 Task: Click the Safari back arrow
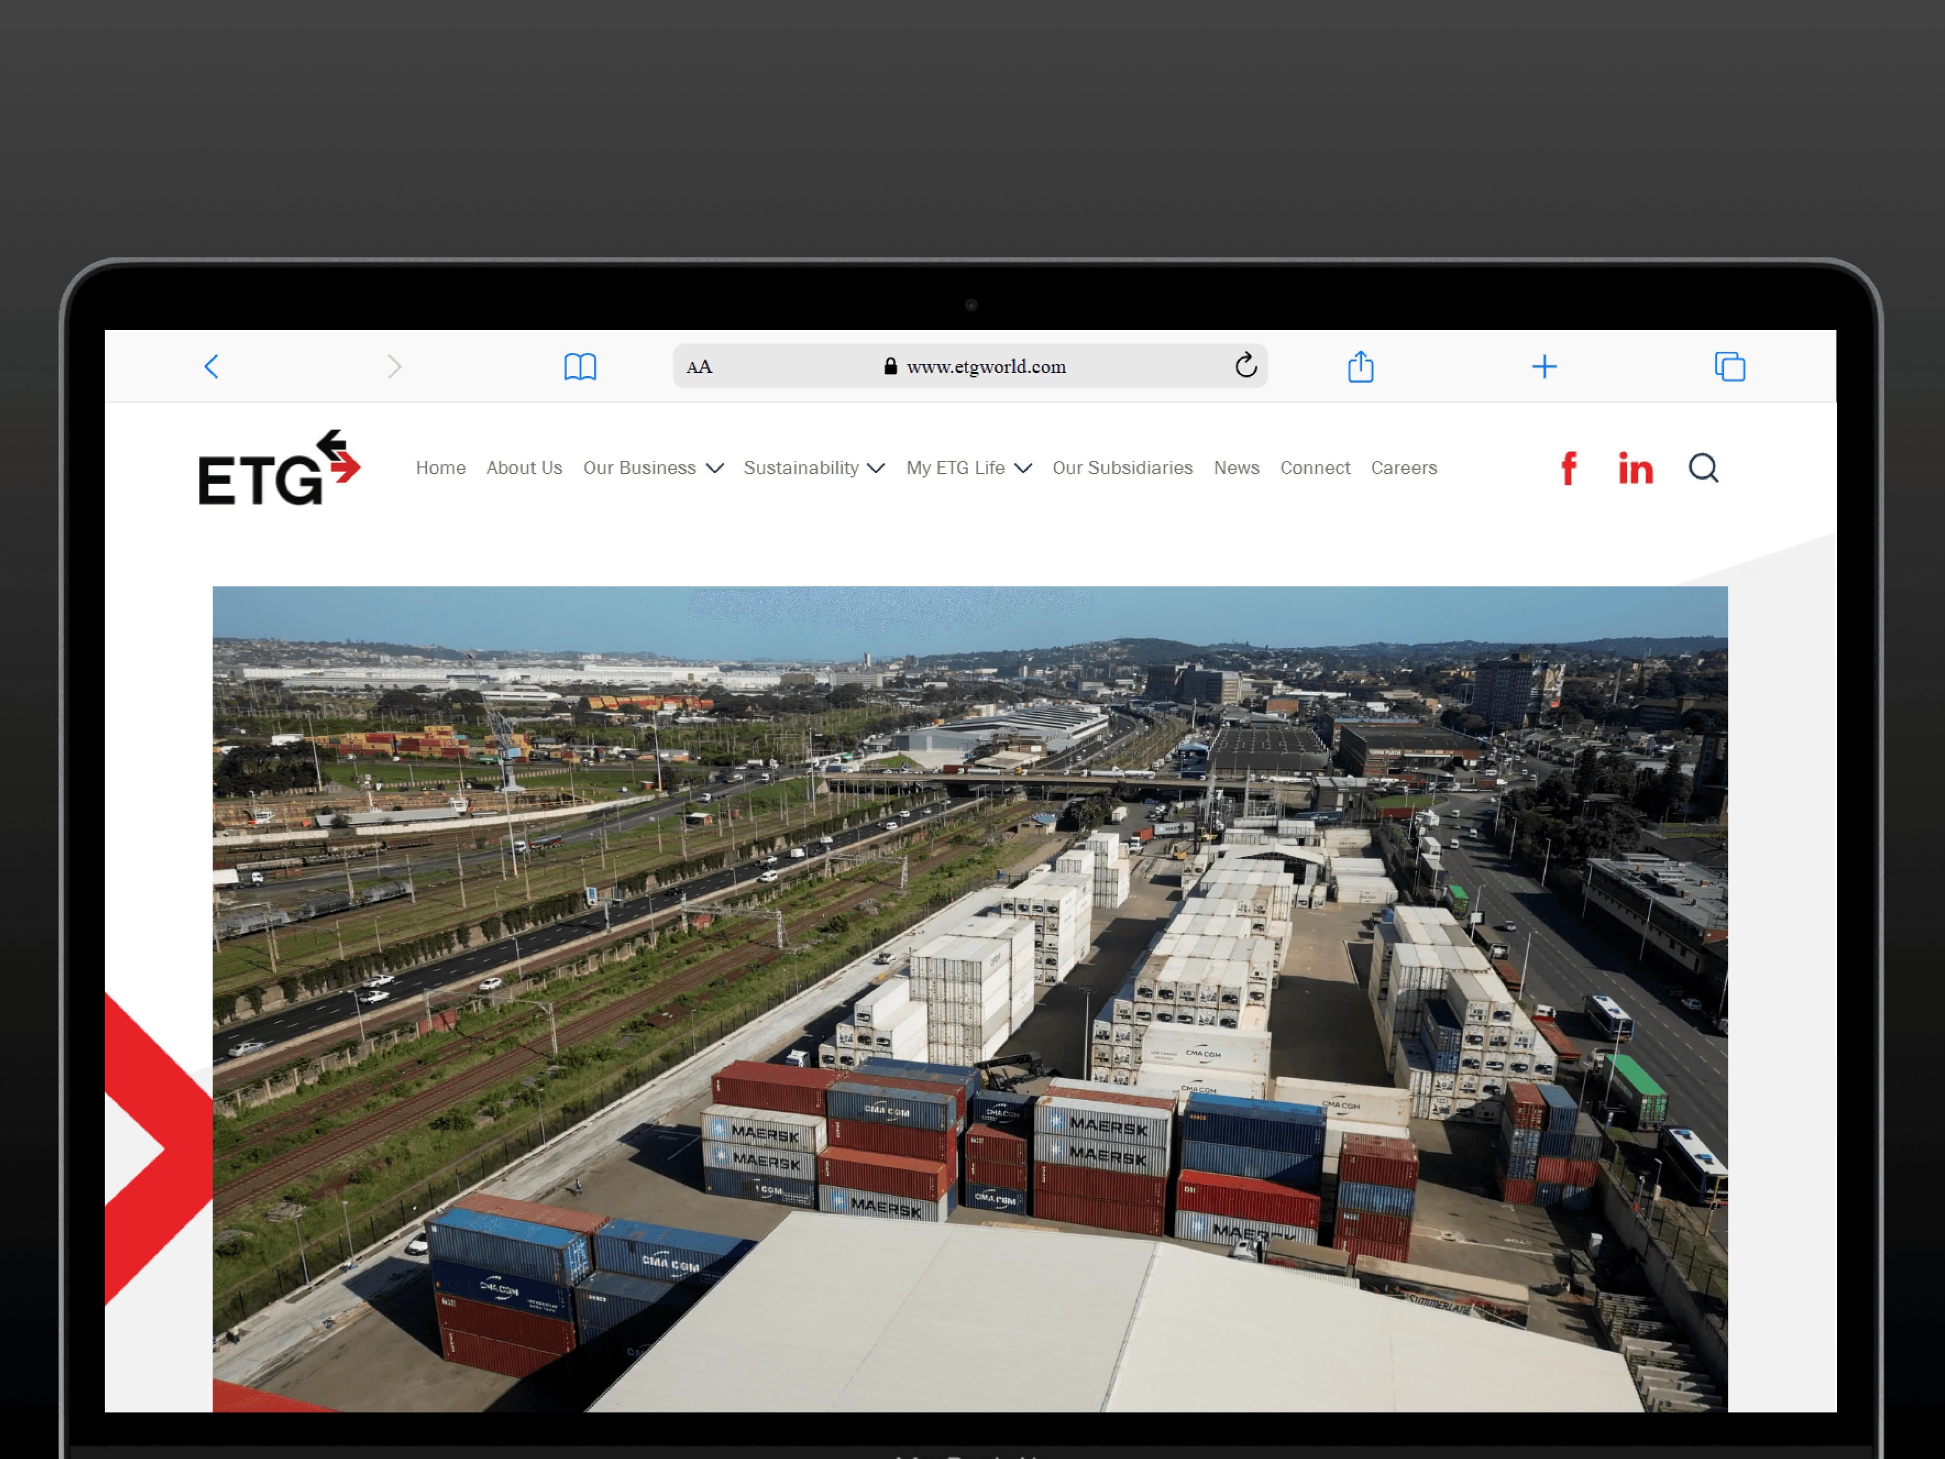coord(211,367)
